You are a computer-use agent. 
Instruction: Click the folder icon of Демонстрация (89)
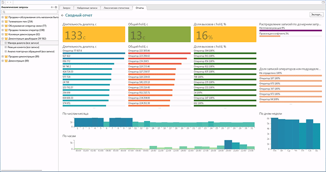pyautogui.click(x=6, y=61)
